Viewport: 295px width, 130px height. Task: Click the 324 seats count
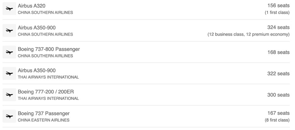click(x=278, y=27)
